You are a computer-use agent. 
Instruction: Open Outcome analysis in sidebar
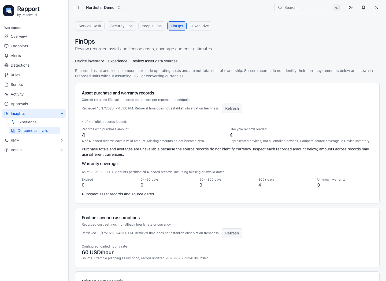tap(34, 131)
